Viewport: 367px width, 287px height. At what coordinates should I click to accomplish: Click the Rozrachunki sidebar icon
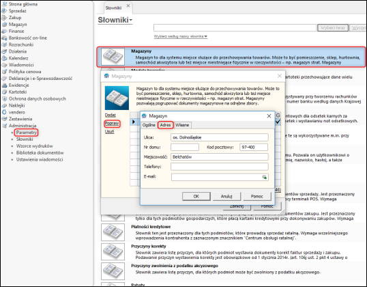pyautogui.click(x=4, y=44)
